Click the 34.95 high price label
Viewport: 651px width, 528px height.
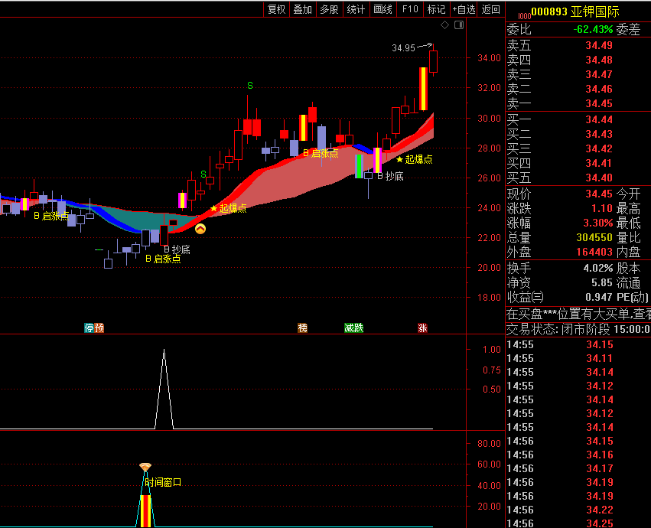[x=403, y=47]
